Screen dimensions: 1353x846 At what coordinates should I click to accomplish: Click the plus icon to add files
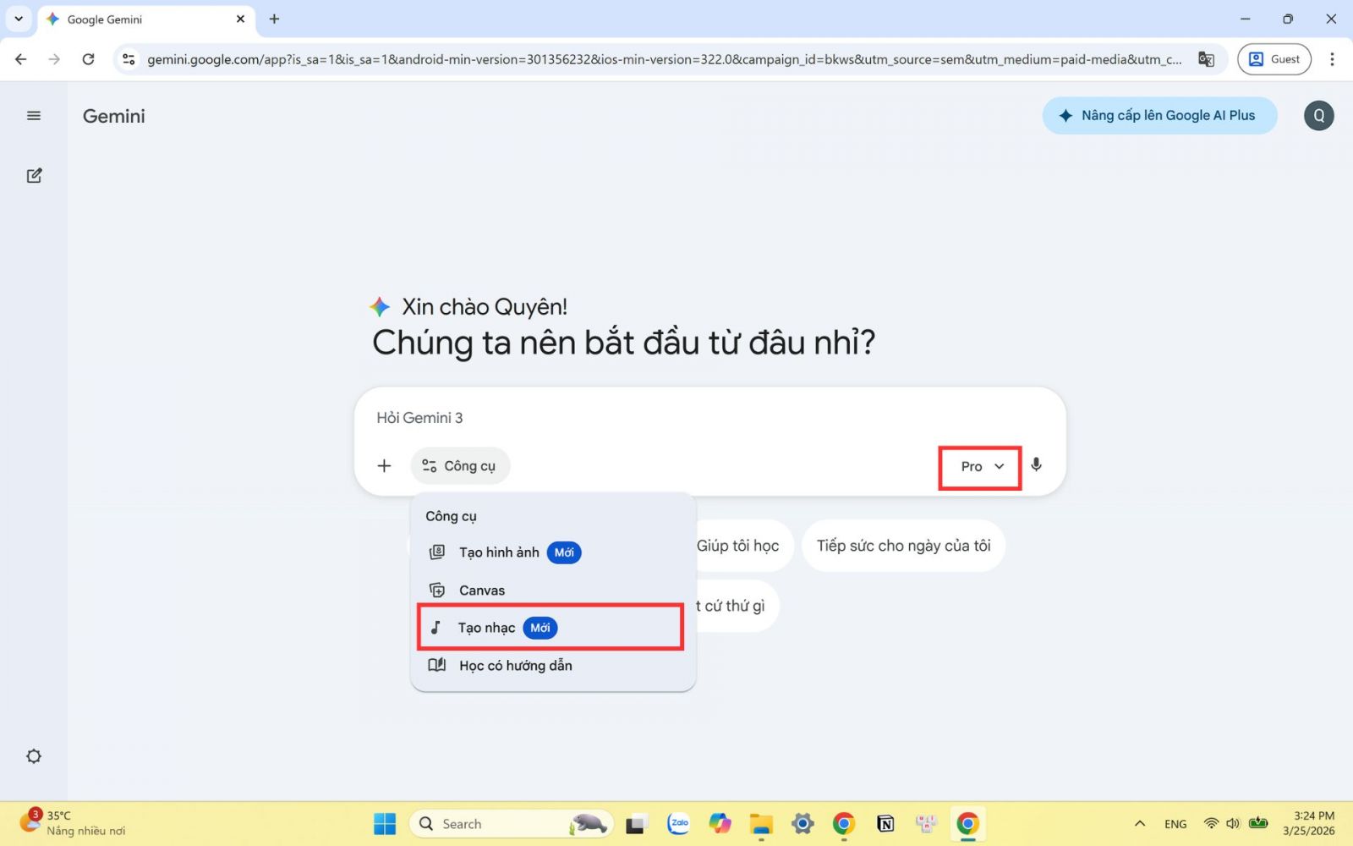384,466
